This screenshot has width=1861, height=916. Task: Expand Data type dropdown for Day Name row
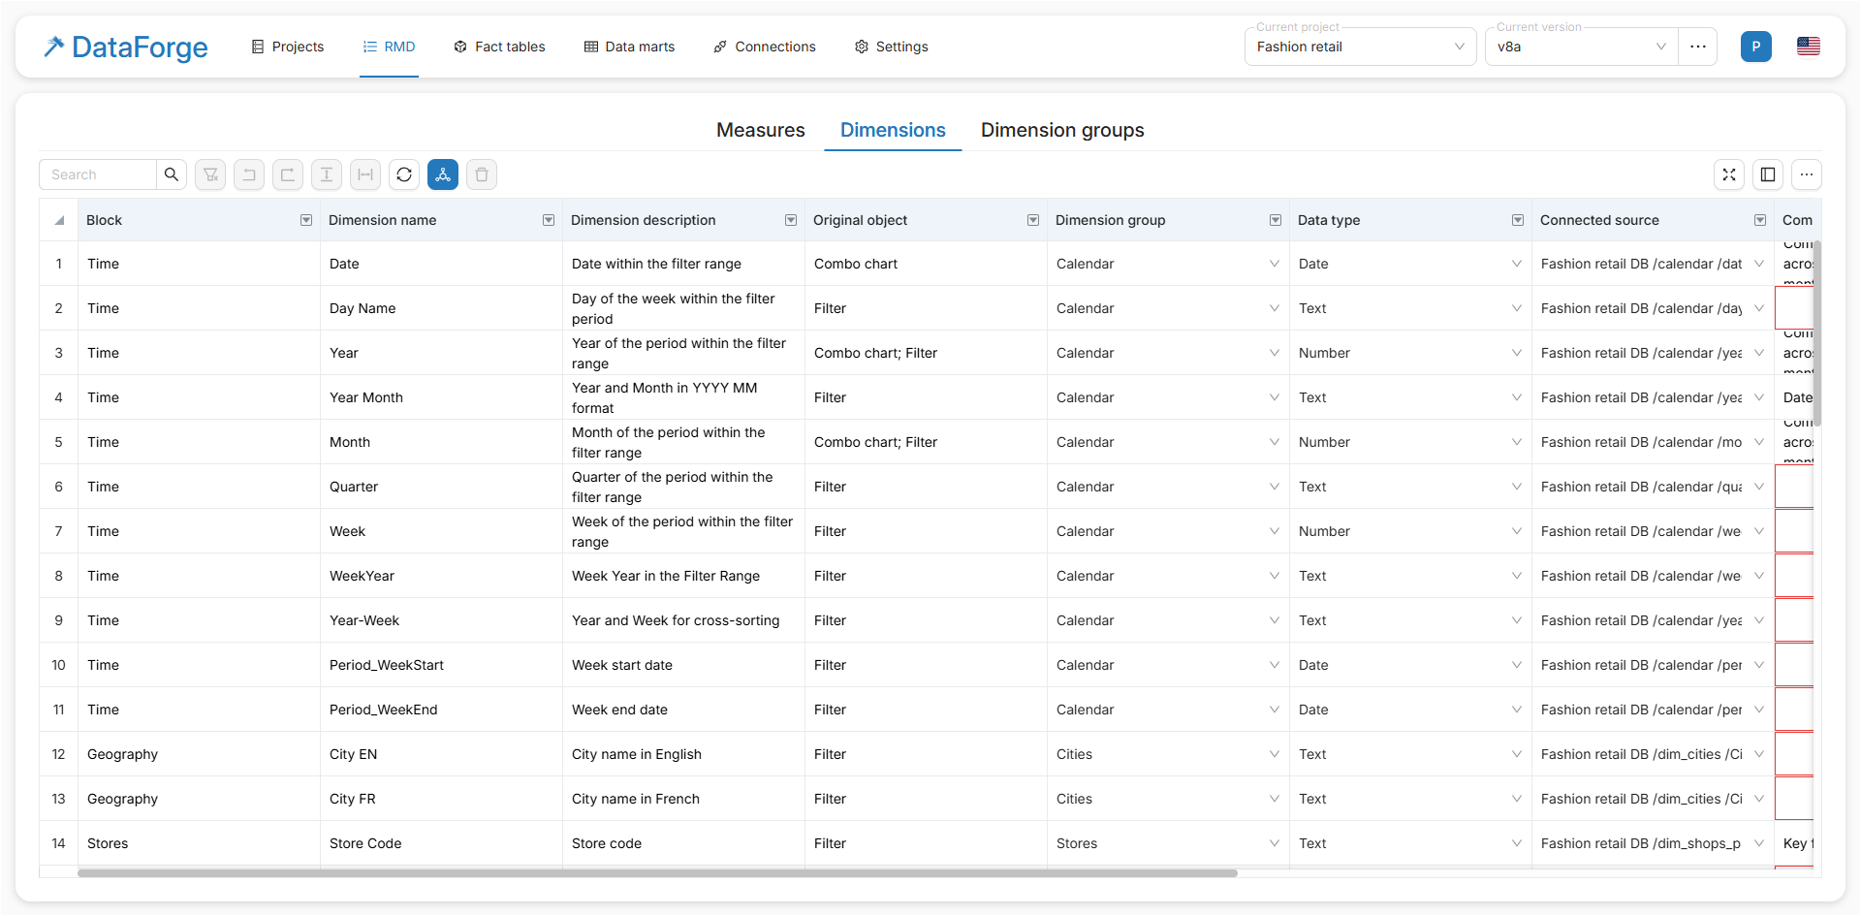pos(1516,308)
